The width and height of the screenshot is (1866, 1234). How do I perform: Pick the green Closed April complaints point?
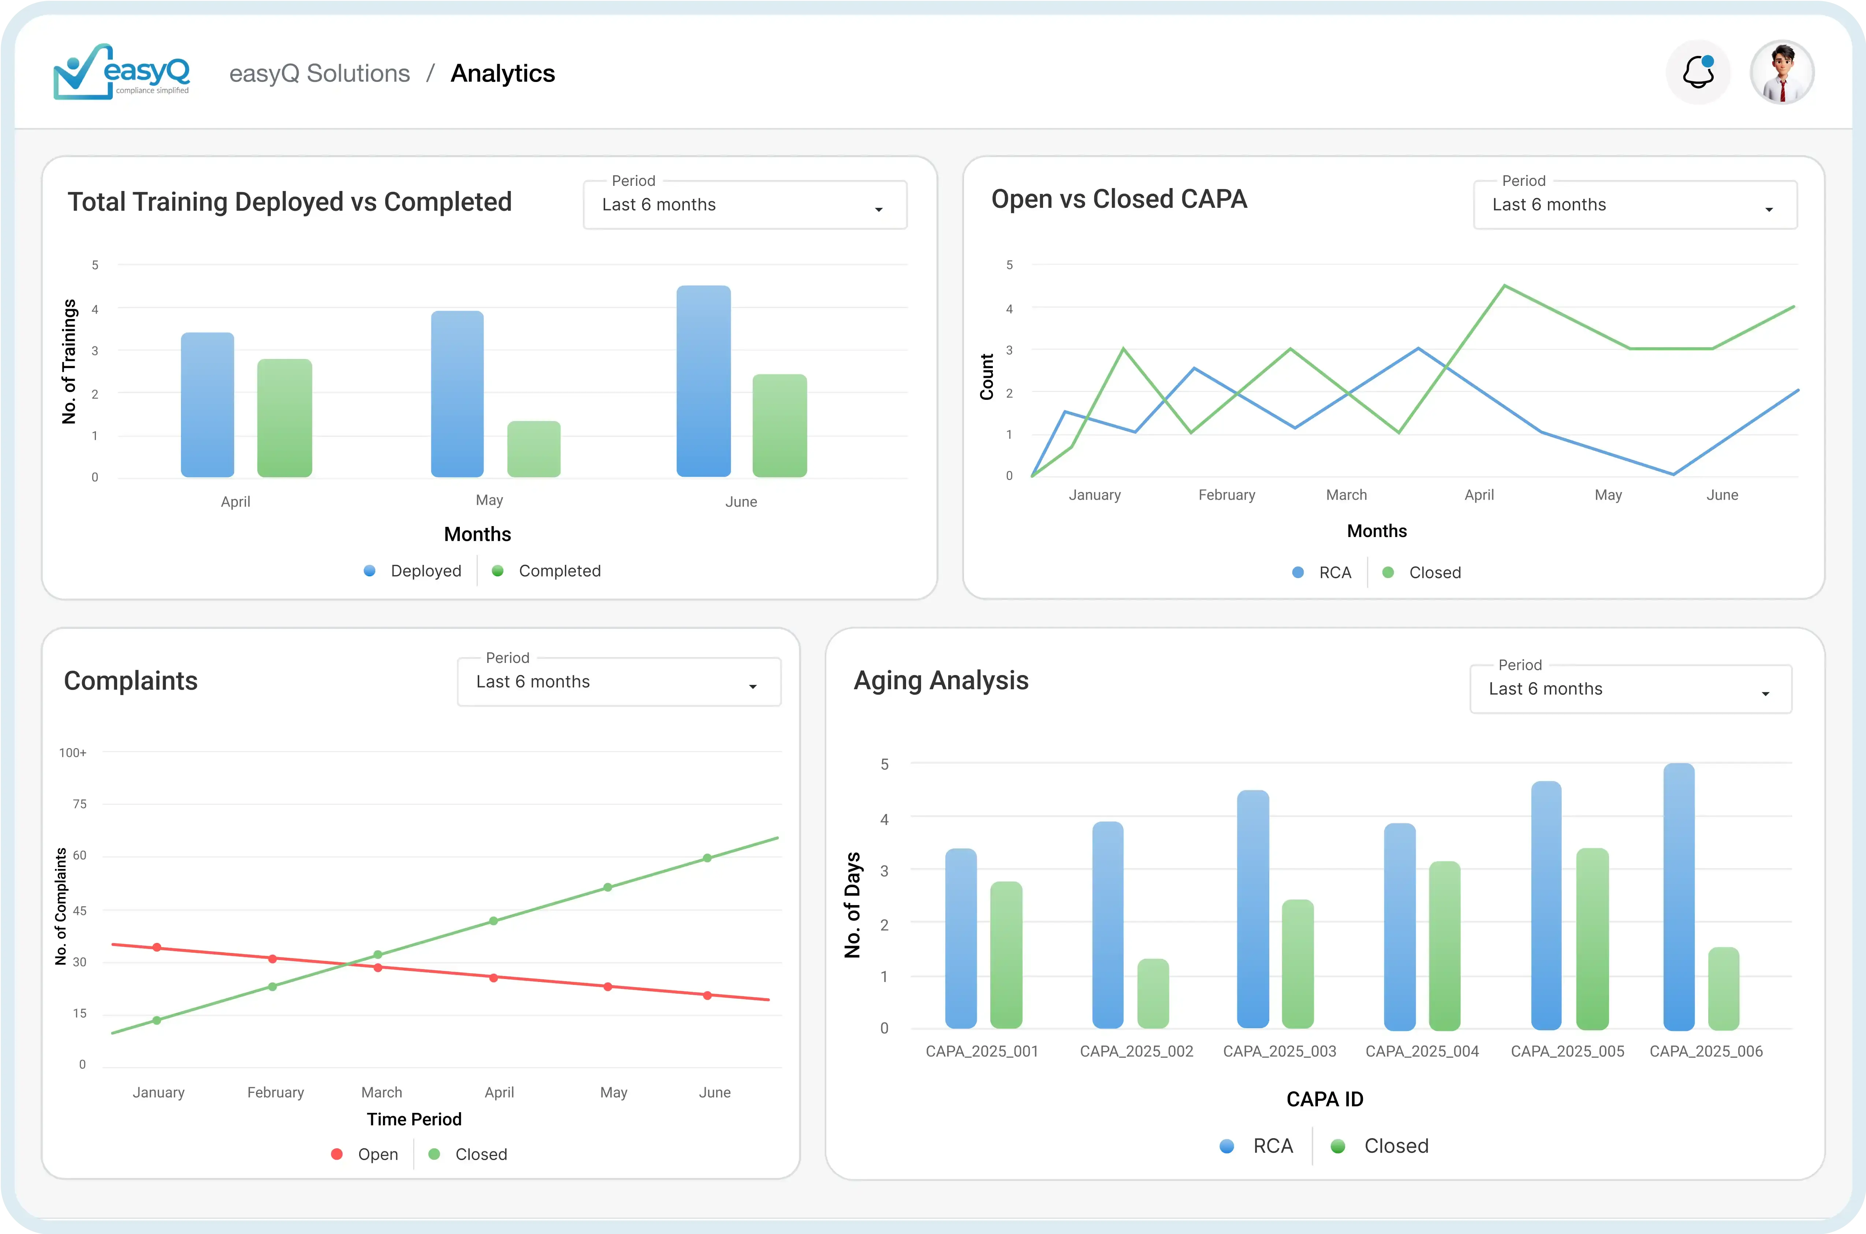point(493,921)
